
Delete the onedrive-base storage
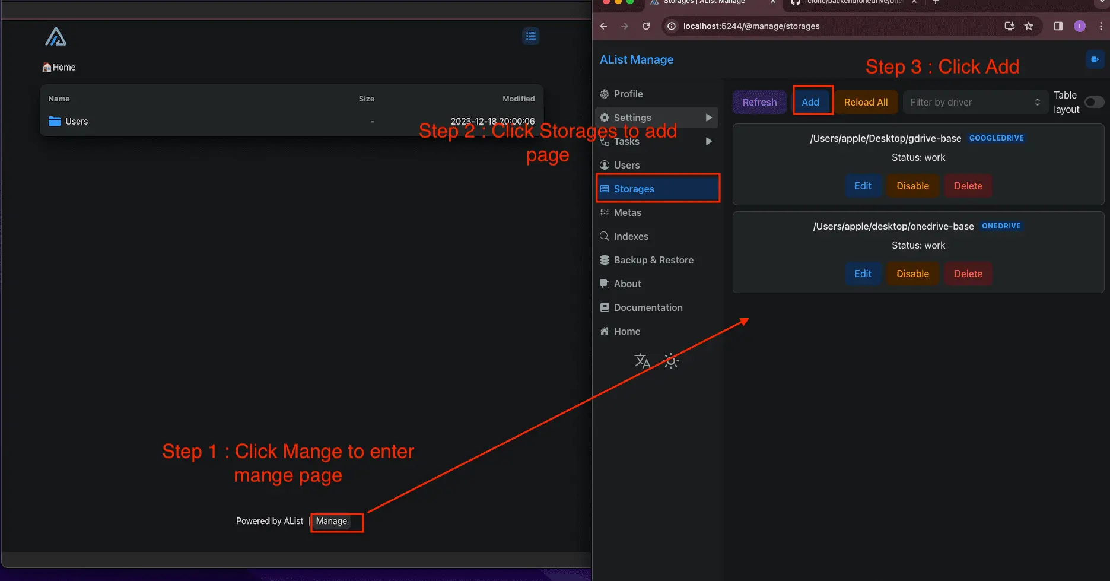(x=968, y=274)
